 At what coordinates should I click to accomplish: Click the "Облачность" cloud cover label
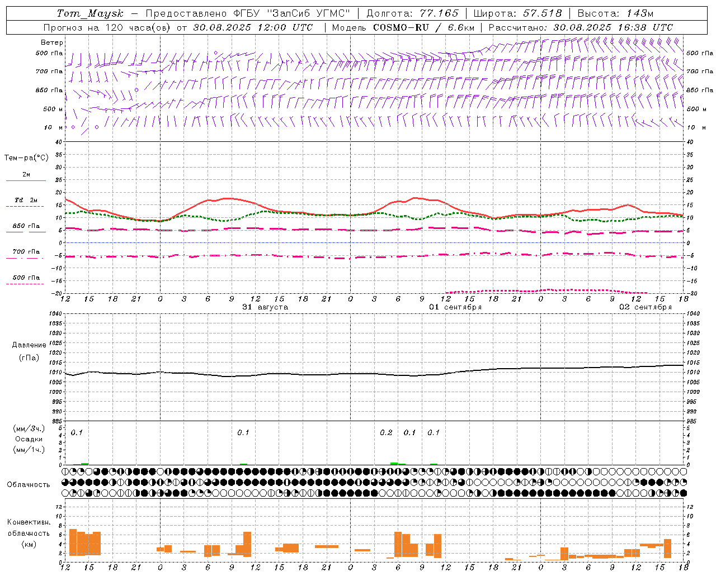29,485
